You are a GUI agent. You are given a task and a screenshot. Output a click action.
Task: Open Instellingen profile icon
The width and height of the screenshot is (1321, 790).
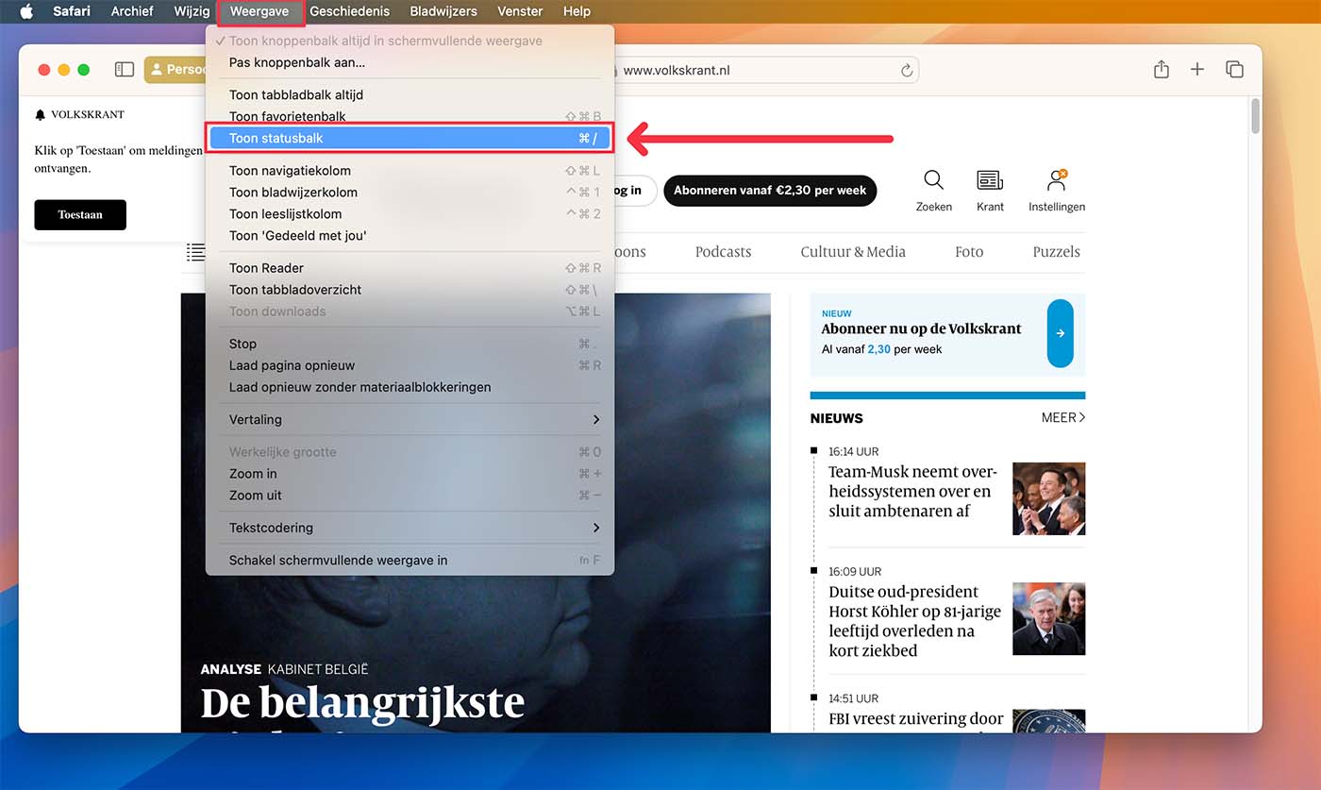(1056, 180)
